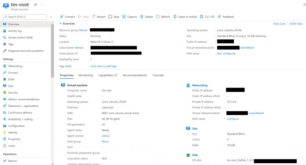Switch to the Properties tab
306x165 pixels.
pyautogui.click(x=67, y=75)
